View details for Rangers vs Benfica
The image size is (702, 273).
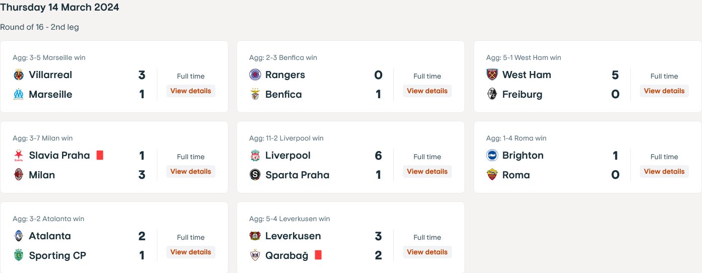tap(427, 91)
